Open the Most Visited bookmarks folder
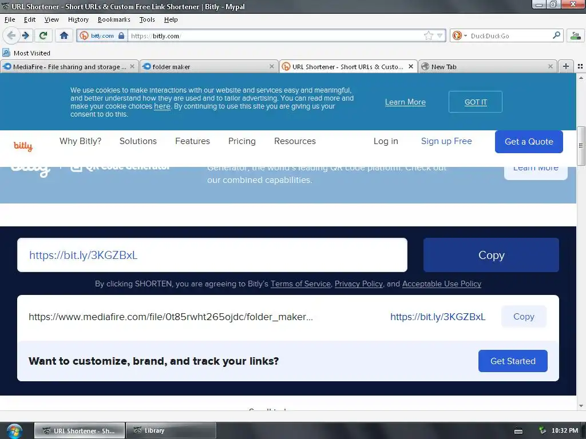 [26, 53]
